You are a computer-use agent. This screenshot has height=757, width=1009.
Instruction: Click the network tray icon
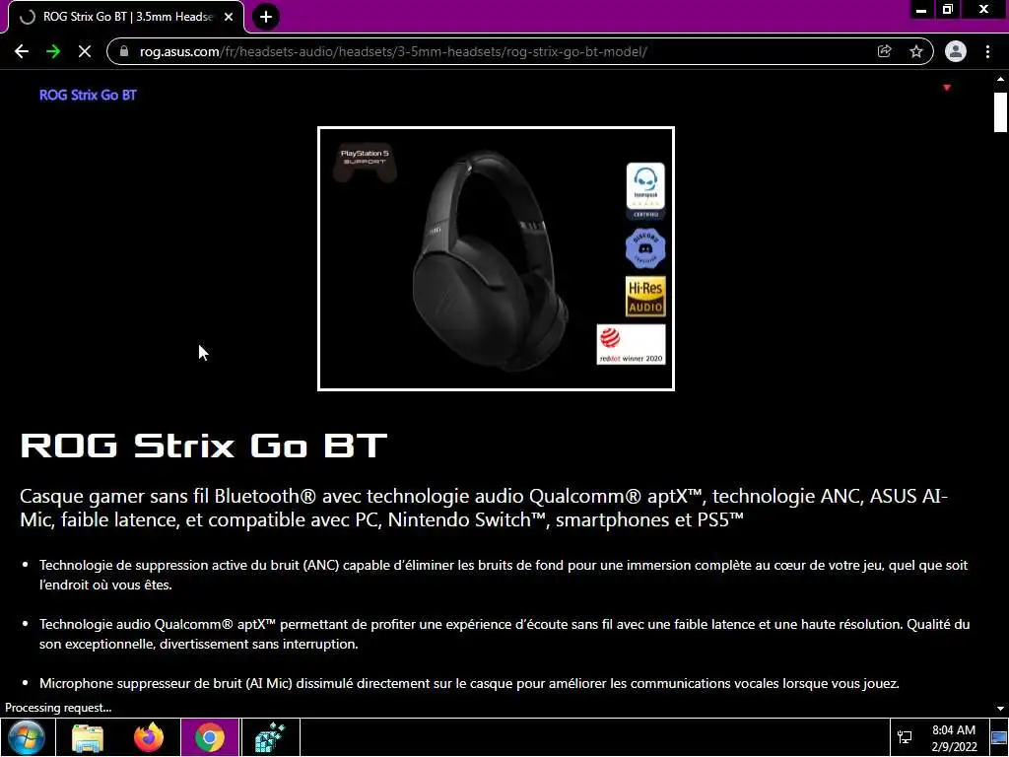(x=905, y=737)
